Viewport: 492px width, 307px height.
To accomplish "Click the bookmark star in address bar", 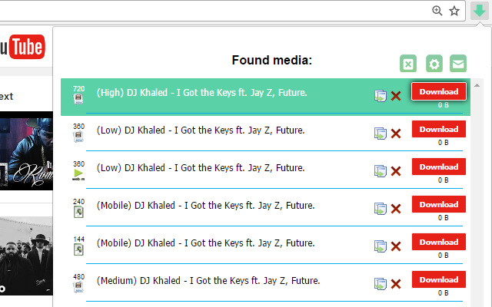I will point(454,11).
